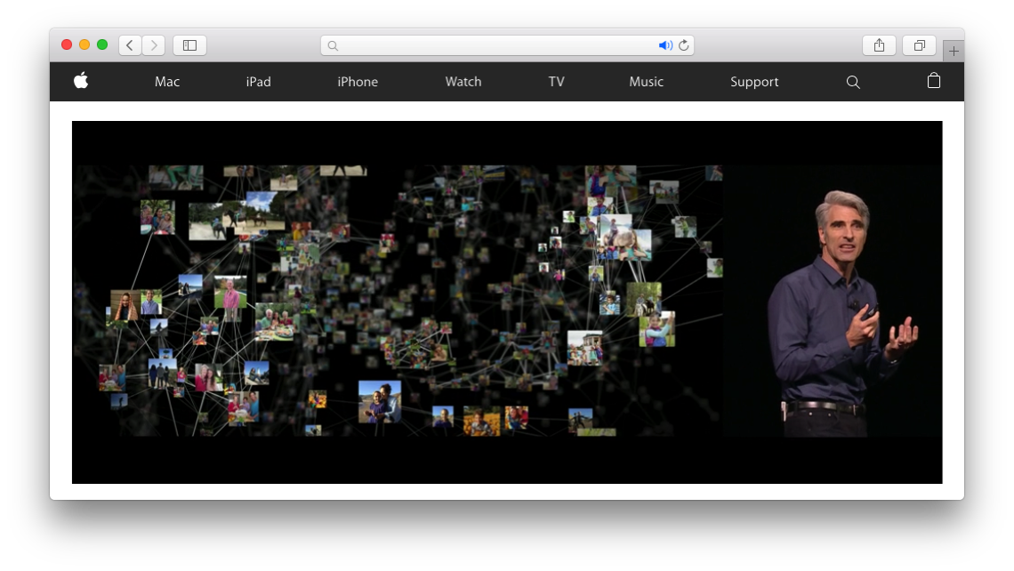
Task: Click the Safari address bar field
Action: coord(507,45)
